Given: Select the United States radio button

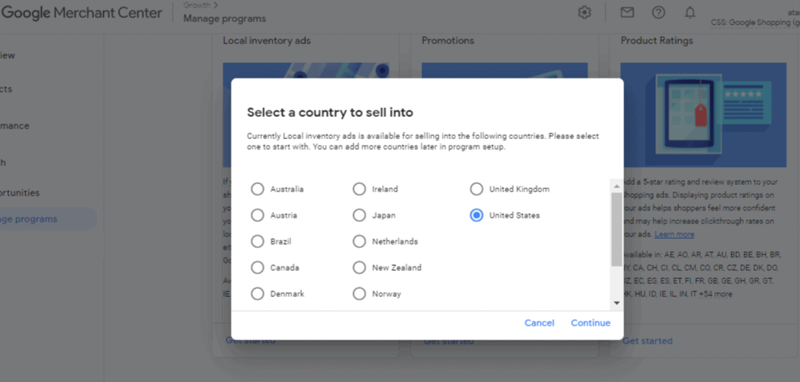Looking at the screenshot, I should point(477,216).
